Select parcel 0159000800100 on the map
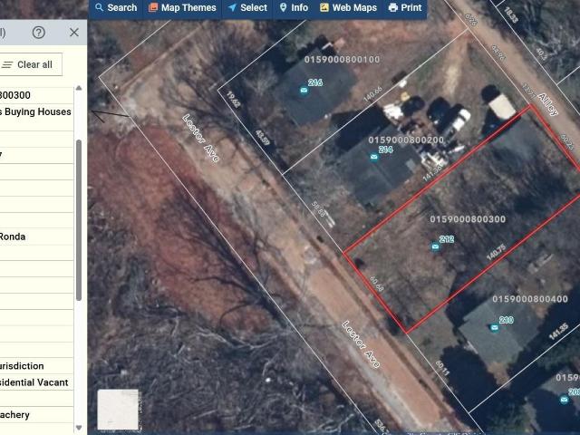Viewport: 580px width, 435px height. click(x=342, y=60)
